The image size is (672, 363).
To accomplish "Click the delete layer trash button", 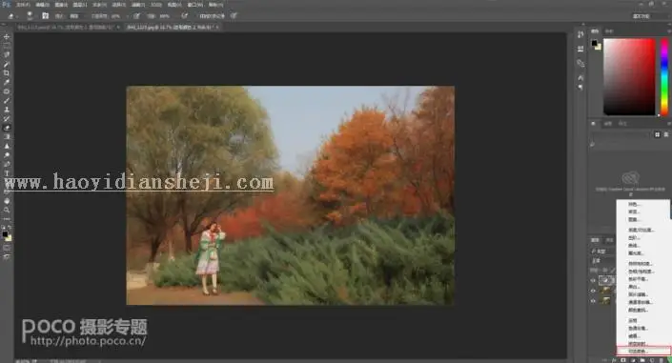I will pos(662,360).
